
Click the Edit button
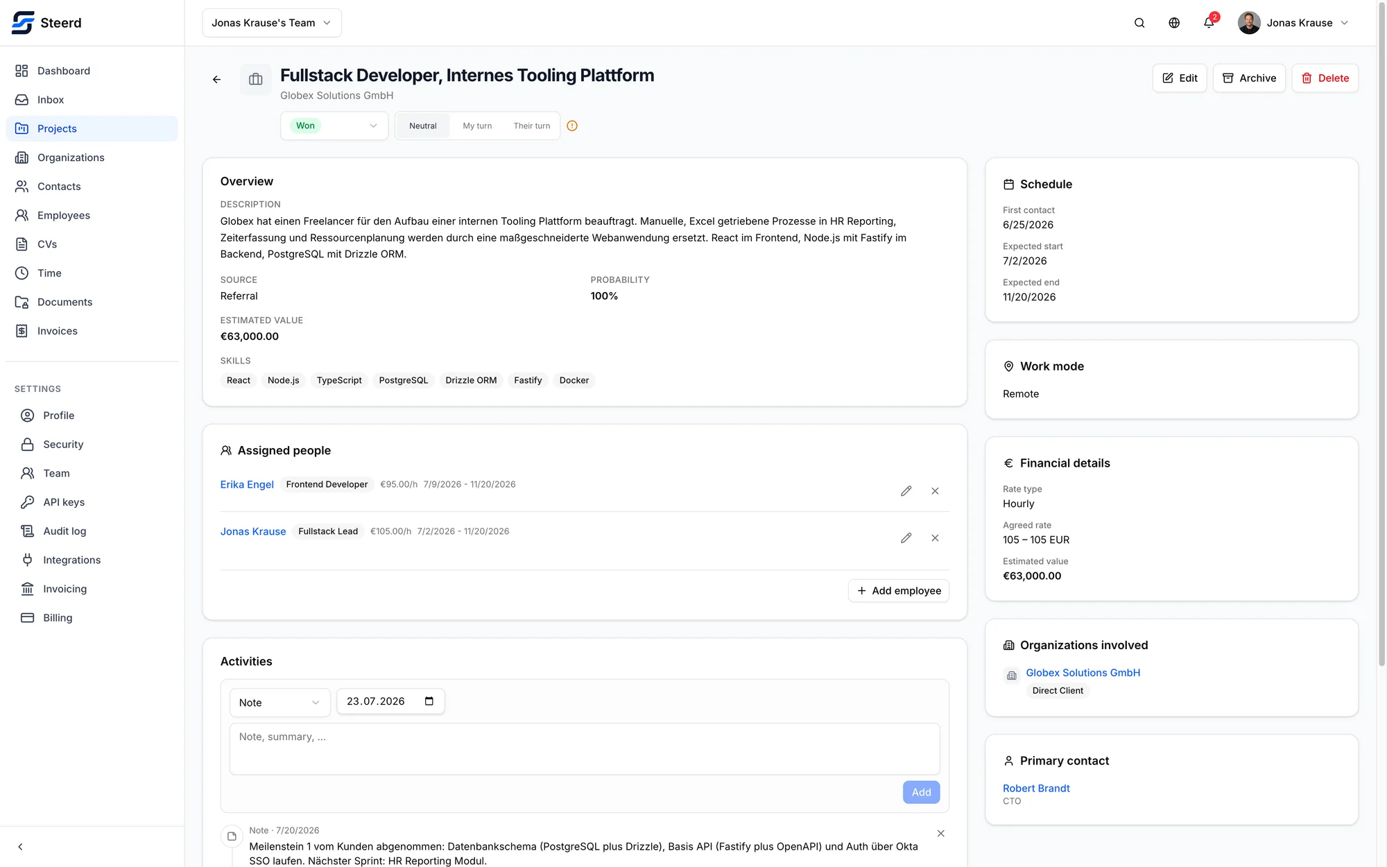1180,78
